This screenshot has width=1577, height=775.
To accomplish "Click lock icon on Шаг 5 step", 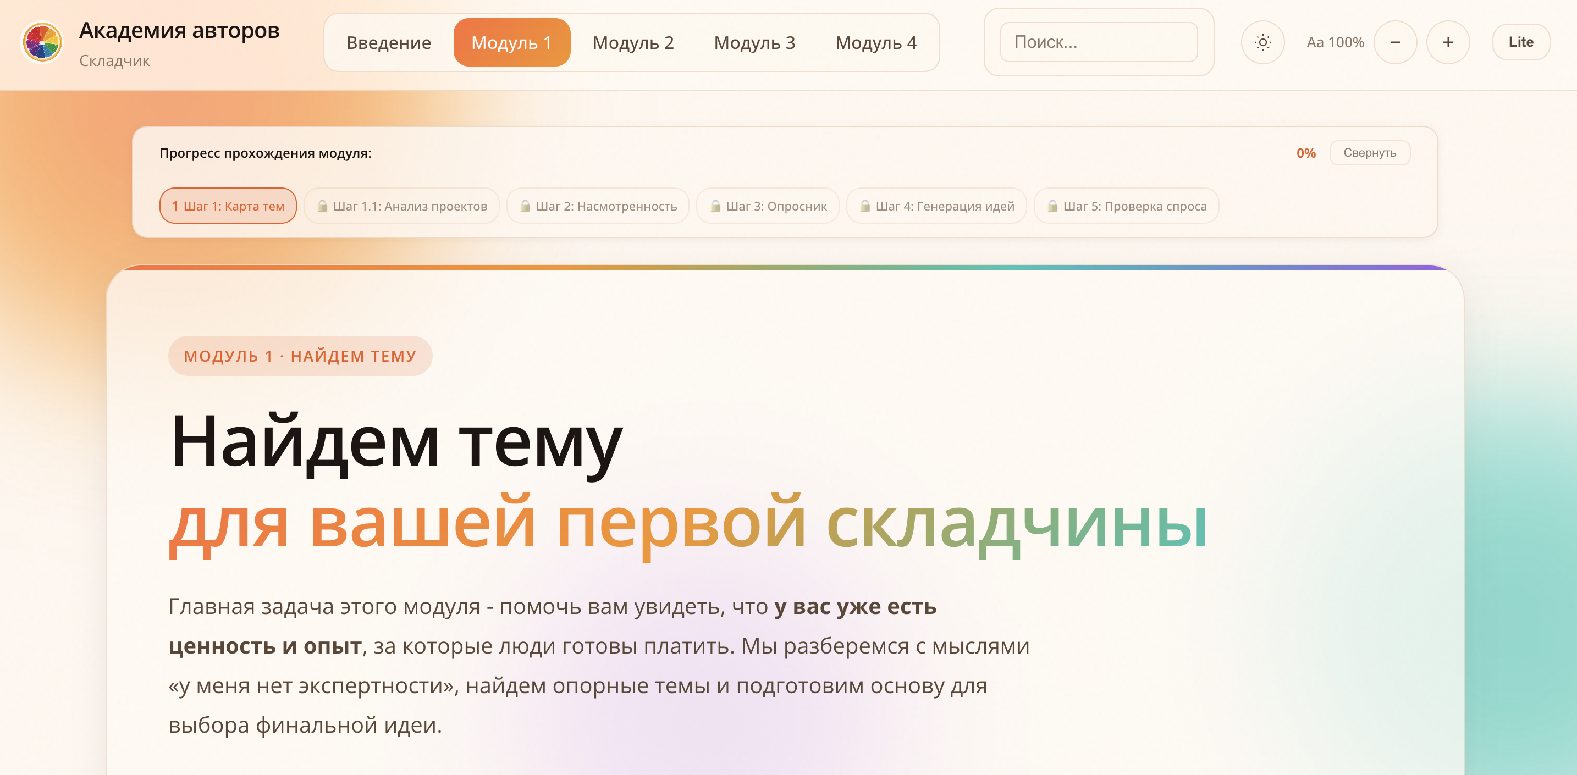I will tap(1052, 206).
